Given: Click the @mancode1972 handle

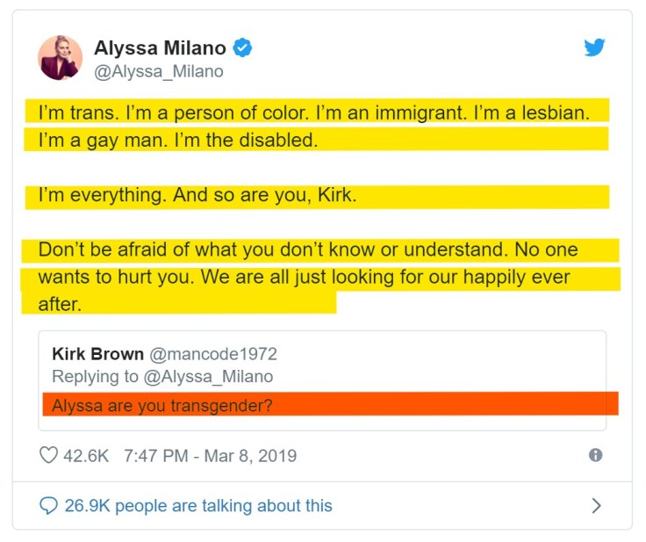Looking at the screenshot, I should coord(213,354).
